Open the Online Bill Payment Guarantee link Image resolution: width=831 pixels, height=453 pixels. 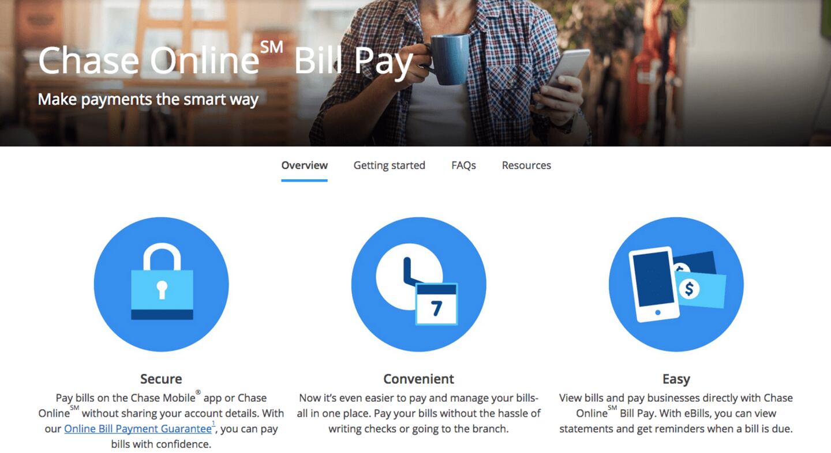point(138,429)
